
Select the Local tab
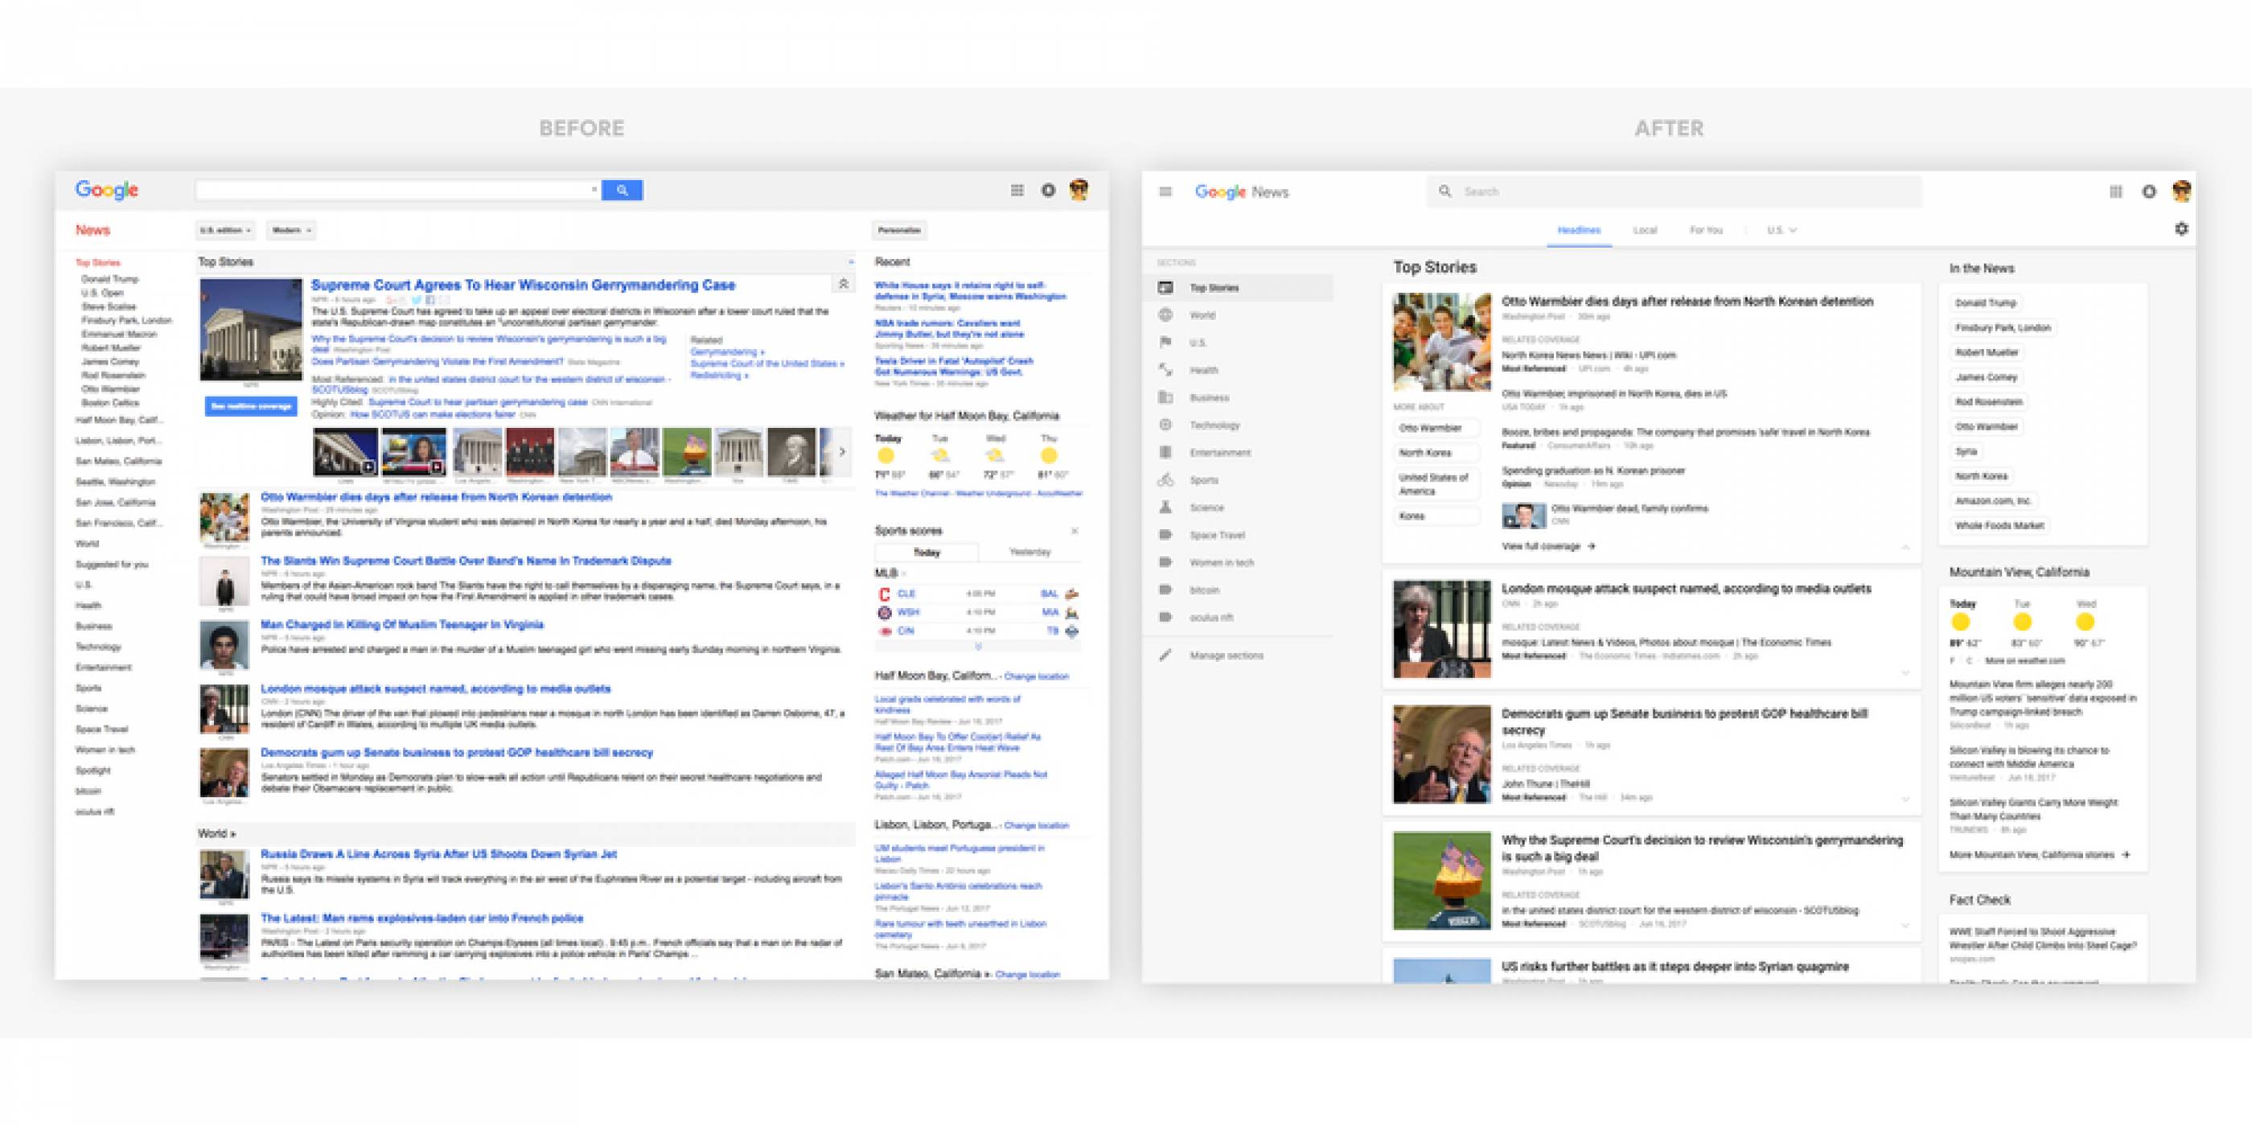[x=1645, y=230]
